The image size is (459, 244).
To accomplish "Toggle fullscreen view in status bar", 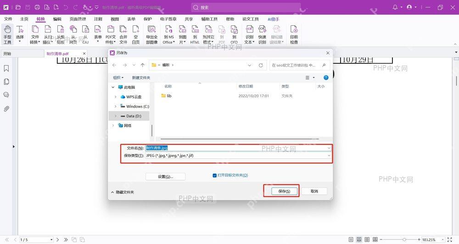I will pyautogui.click(x=450, y=239).
